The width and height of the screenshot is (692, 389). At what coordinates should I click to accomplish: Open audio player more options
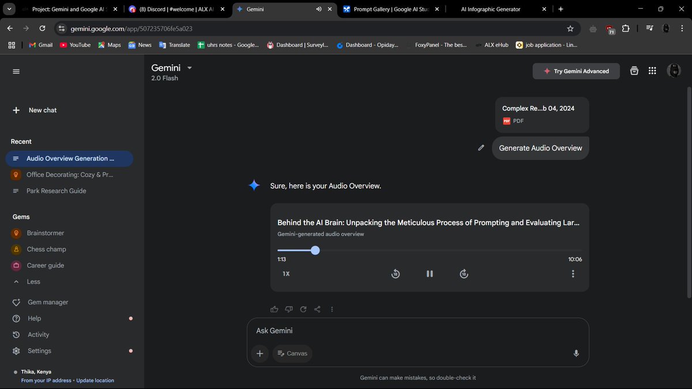(573, 274)
